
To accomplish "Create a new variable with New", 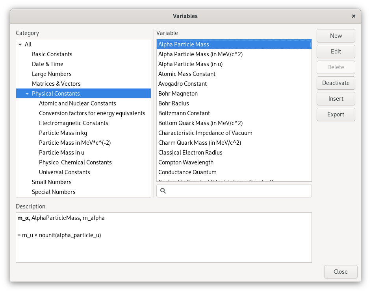I will click(336, 35).
